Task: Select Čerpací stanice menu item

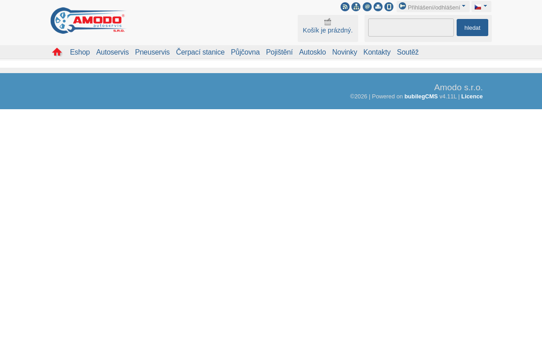Action: coord(200,52)
